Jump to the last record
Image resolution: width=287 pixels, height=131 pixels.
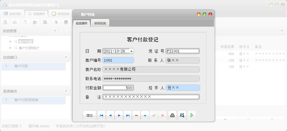[128, 115]
